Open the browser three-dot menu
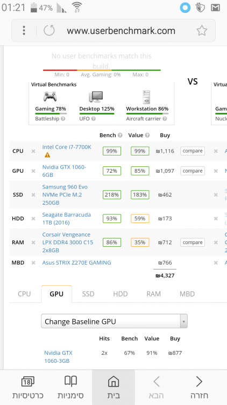The image size is (227, 405). [x=24, y=30]
